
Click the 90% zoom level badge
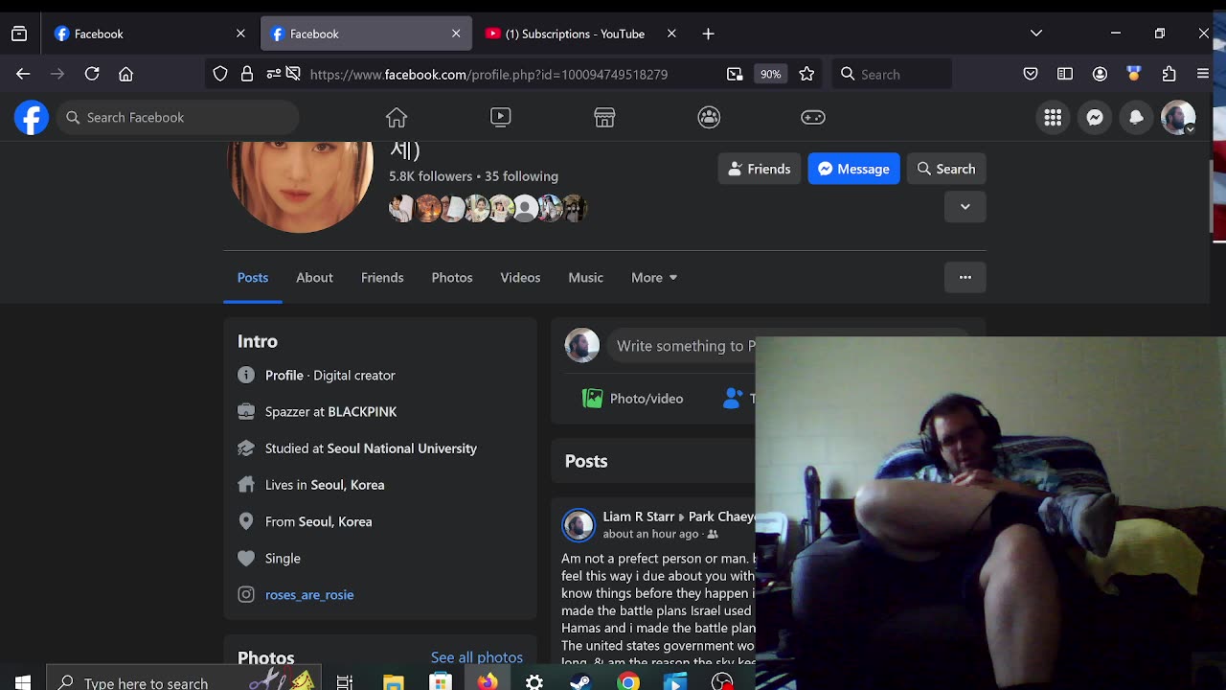(770, 74)
